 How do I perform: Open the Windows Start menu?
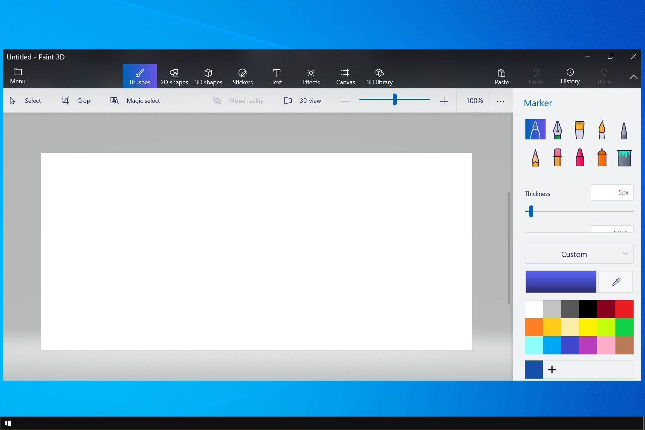coord(8,423)
